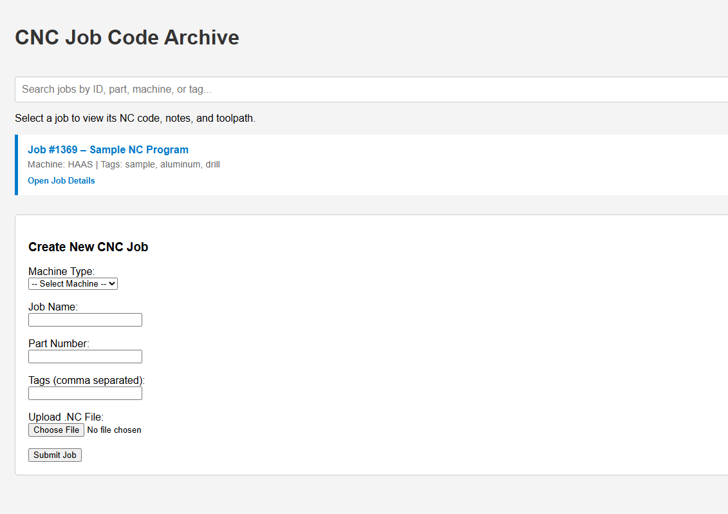Click Choose File to upload an NC file
The width and height of the screenshot is (728, 514).
(56, 430)
